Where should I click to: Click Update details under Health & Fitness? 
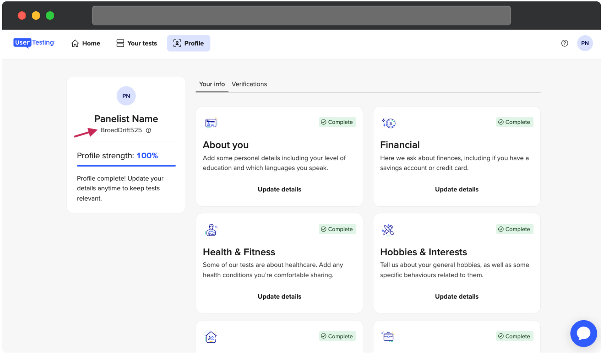coord(279,297)
